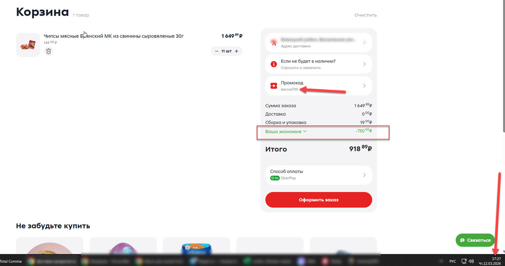The image size is (505, 266).
Task: Open 'Способ оплаты' payment method selector
Action: [x=318, y=174]
